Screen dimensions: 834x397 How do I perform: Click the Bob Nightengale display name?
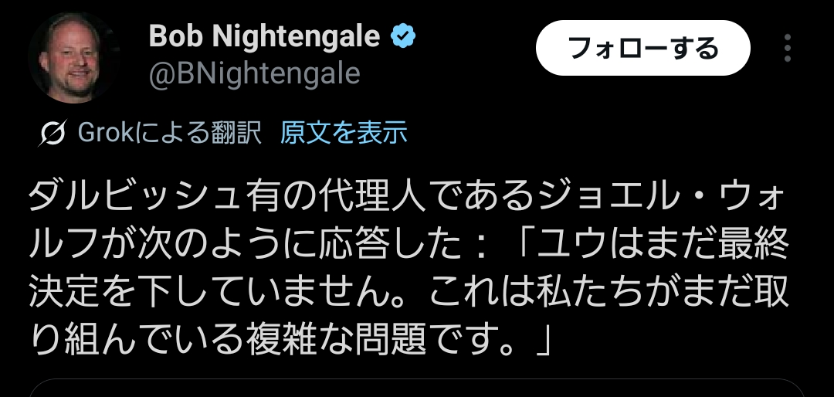click(264, 36)
